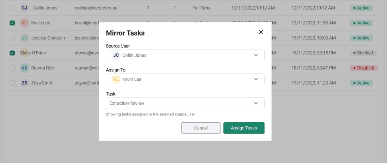Click Active status badge for Zoya Smith

click(361, 83)
